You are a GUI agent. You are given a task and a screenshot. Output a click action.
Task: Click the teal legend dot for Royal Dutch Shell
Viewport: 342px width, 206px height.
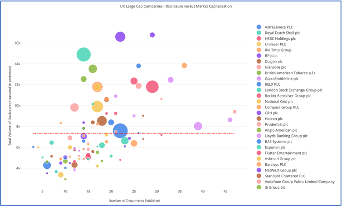click(x=259, y=33)
